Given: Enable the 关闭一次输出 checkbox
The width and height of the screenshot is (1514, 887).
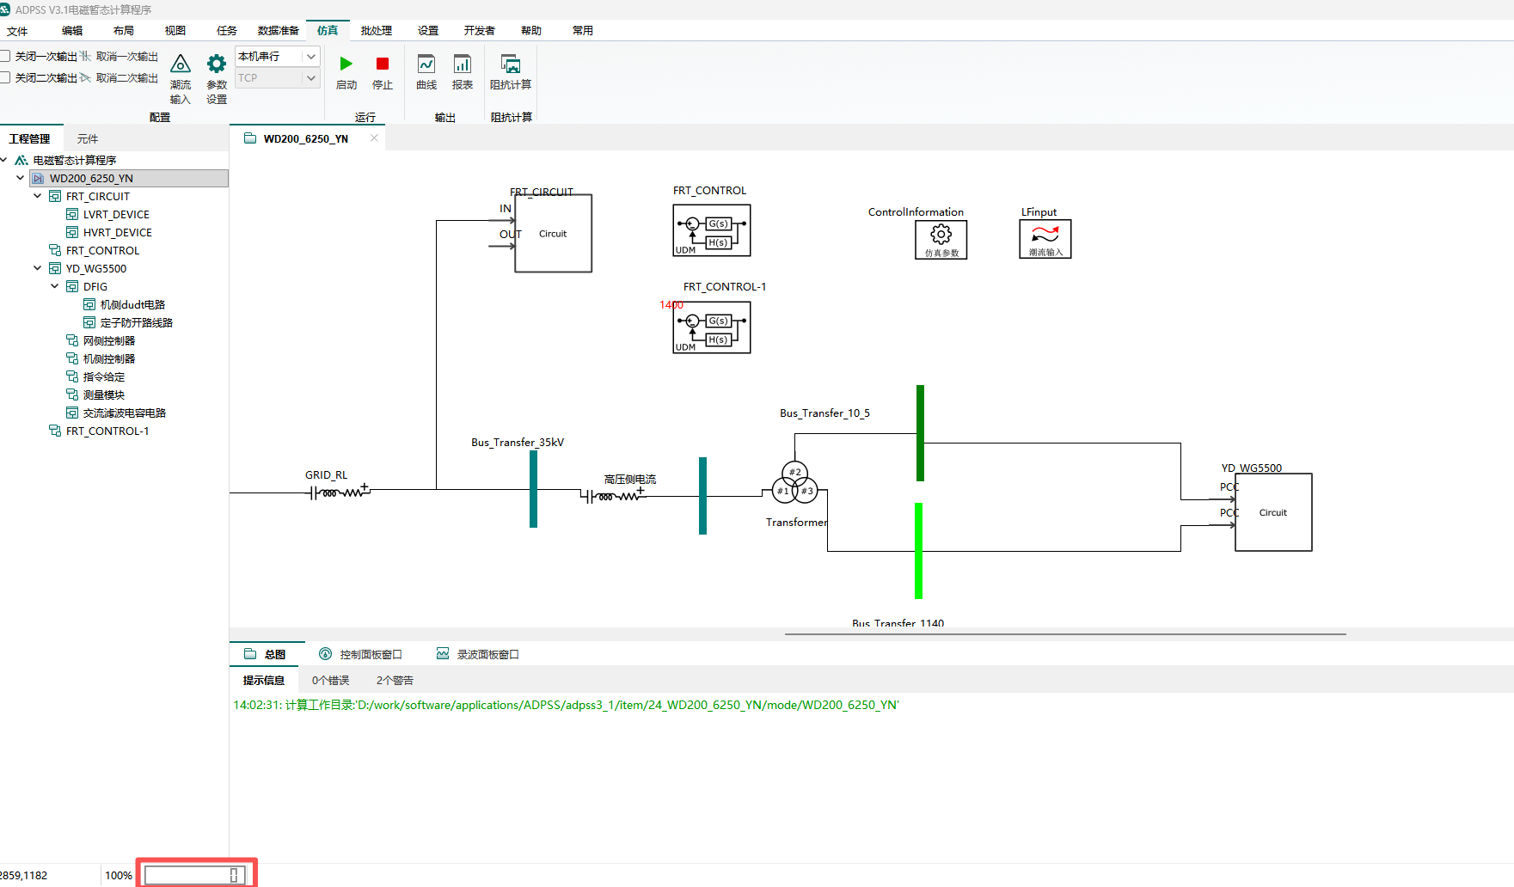Looking at the screenshot, I should tap(5, 57).
